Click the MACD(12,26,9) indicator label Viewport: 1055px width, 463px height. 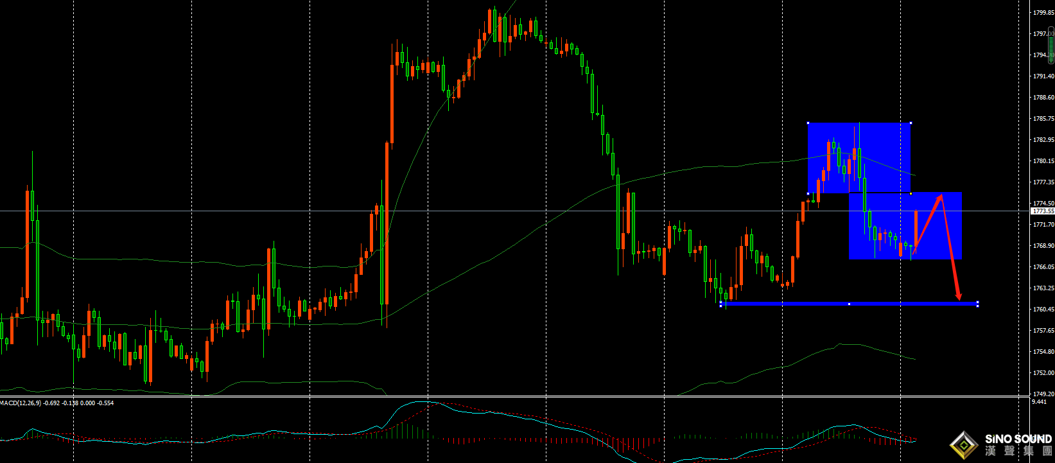click(21, 403)
